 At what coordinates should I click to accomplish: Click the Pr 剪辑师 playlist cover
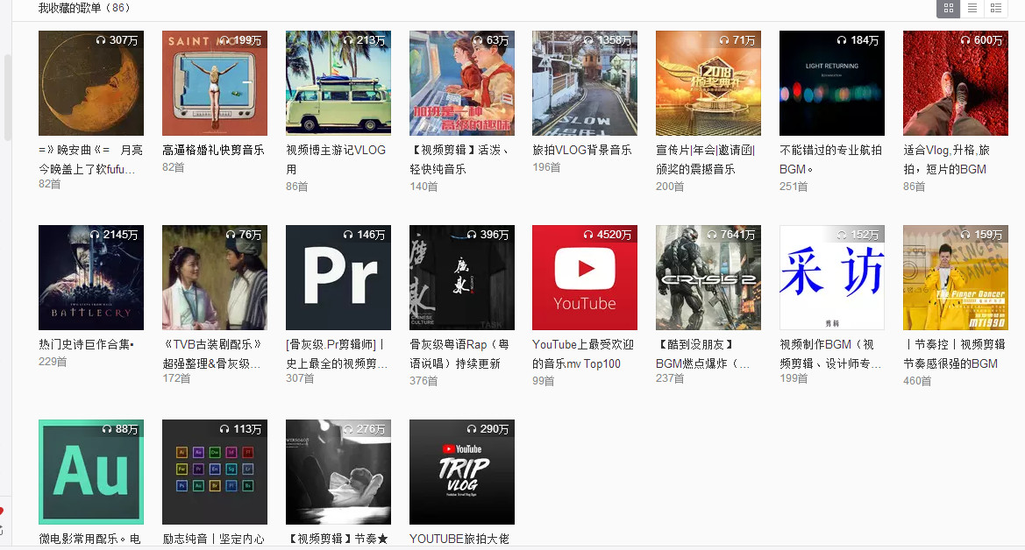pyautogui.click(x=338, y=278)
